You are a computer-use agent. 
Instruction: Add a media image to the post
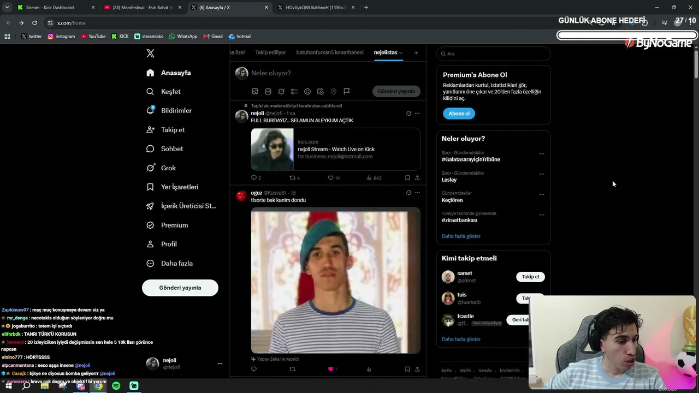point(255,92)
